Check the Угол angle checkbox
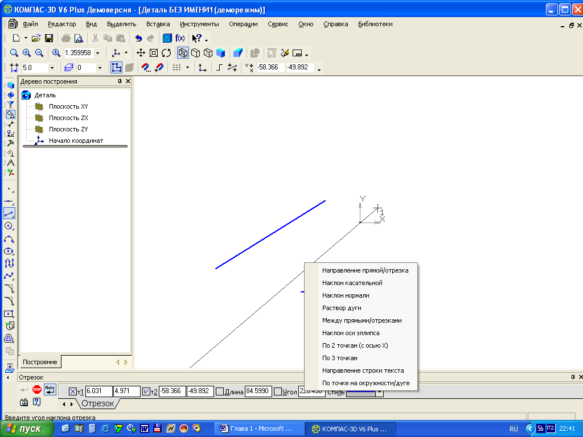Image resolution: width=583 pixels, height=437 pixels. [278, 391]
